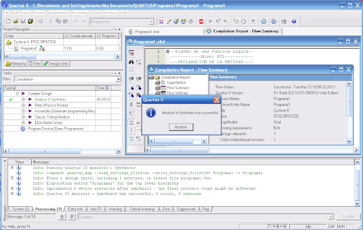The height and width of the screenshot is (230, 363).
Task: Switch to the Design Units tab
Action: [56, 63]
